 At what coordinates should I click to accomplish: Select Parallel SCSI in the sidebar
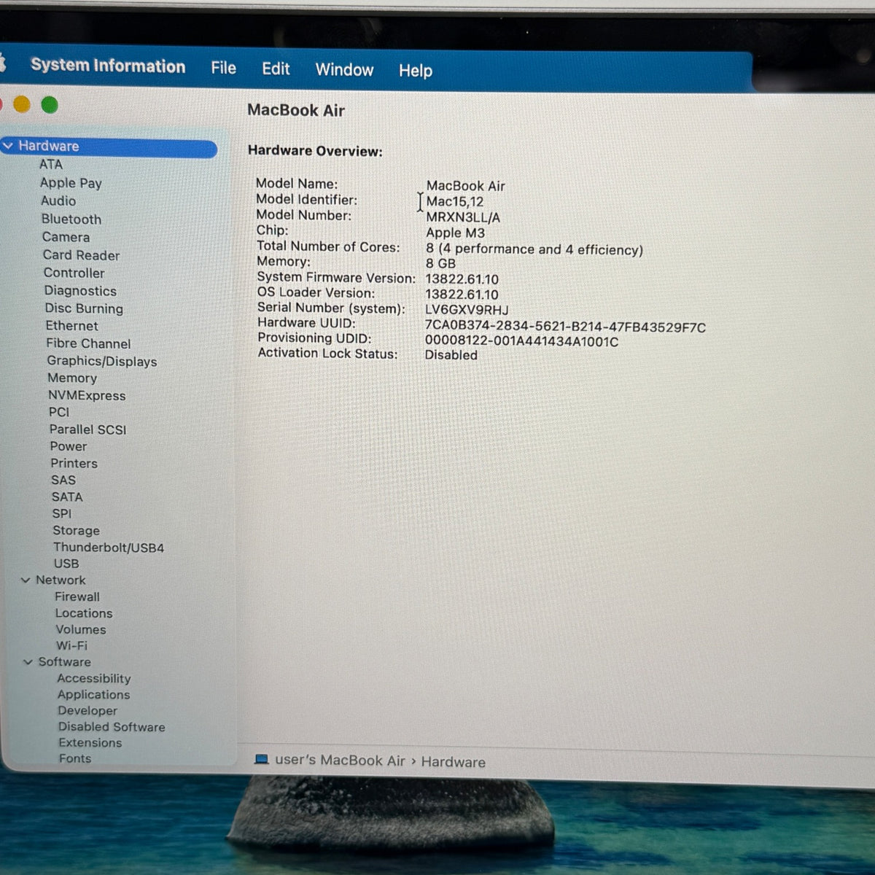click(87, 429)
